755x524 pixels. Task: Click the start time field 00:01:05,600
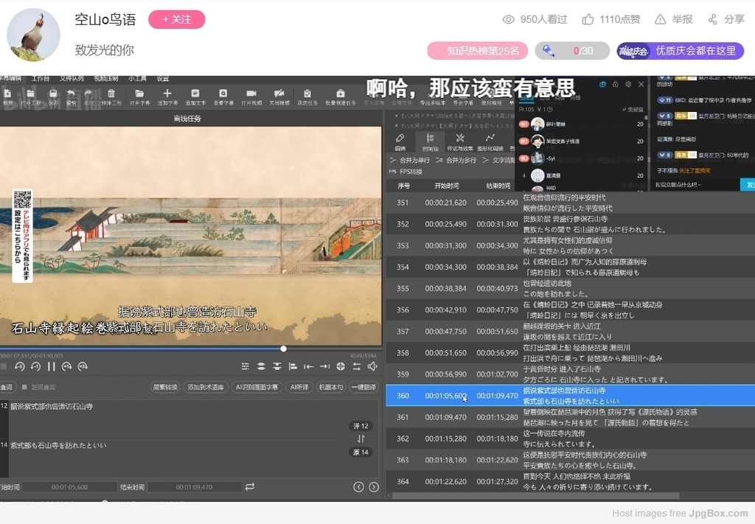[x=70, y=487]
